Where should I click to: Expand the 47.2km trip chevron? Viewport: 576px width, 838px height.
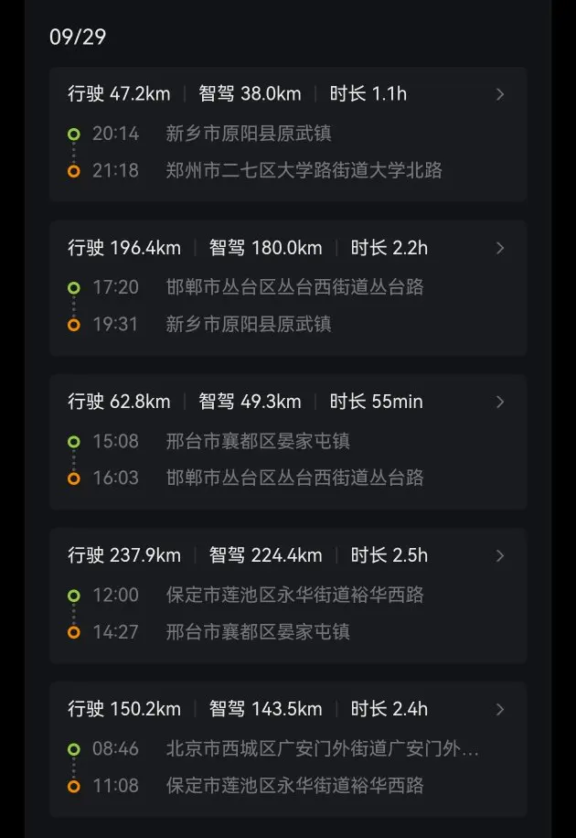coord(500,94)
